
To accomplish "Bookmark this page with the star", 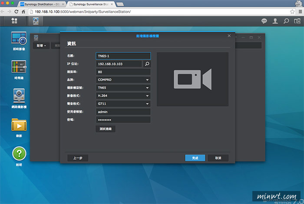I will pos(292,12).
